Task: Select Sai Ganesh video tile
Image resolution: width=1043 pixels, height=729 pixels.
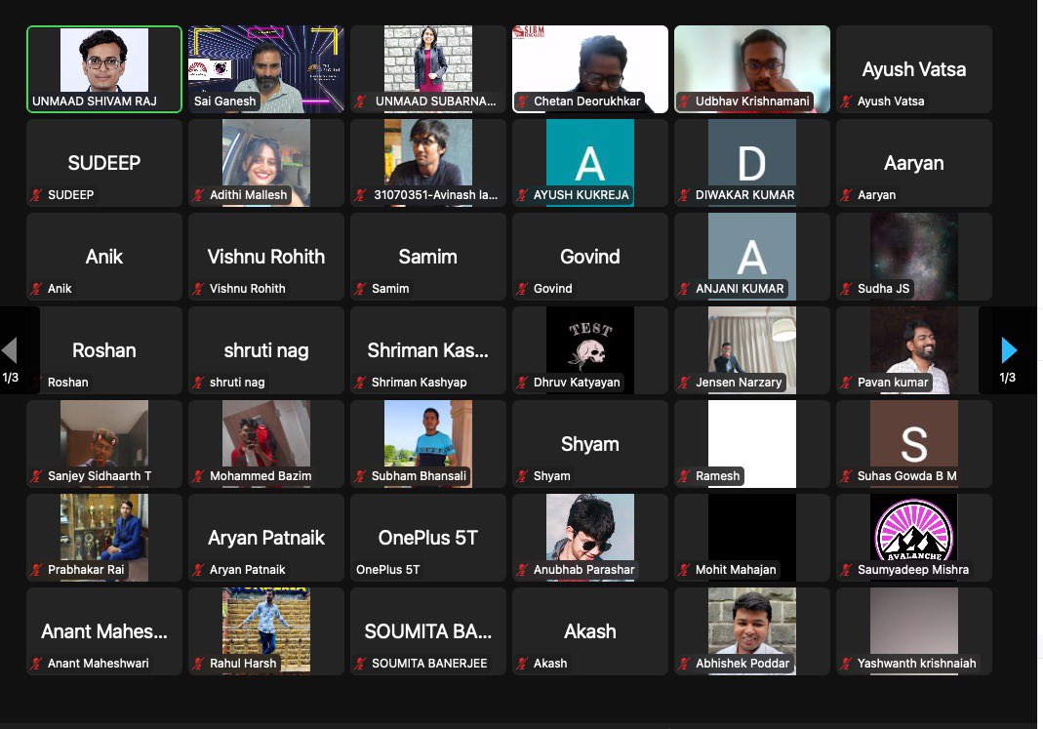Action: 266,69
